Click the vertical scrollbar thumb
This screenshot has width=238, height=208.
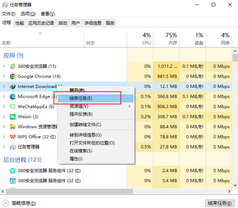click(x=235, y=58)
